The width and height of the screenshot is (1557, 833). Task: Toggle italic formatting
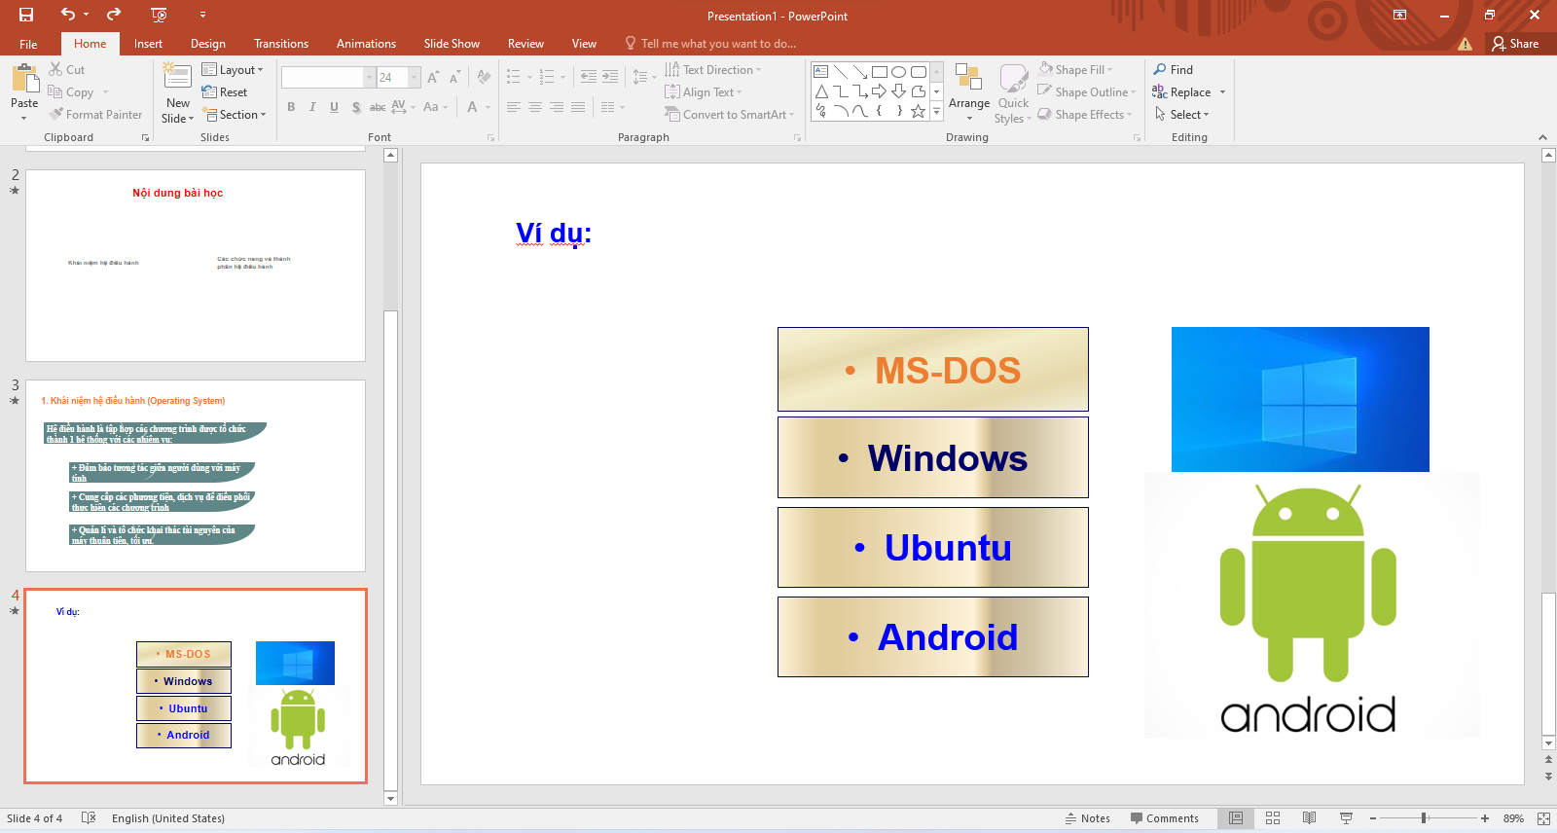[312, 107]
